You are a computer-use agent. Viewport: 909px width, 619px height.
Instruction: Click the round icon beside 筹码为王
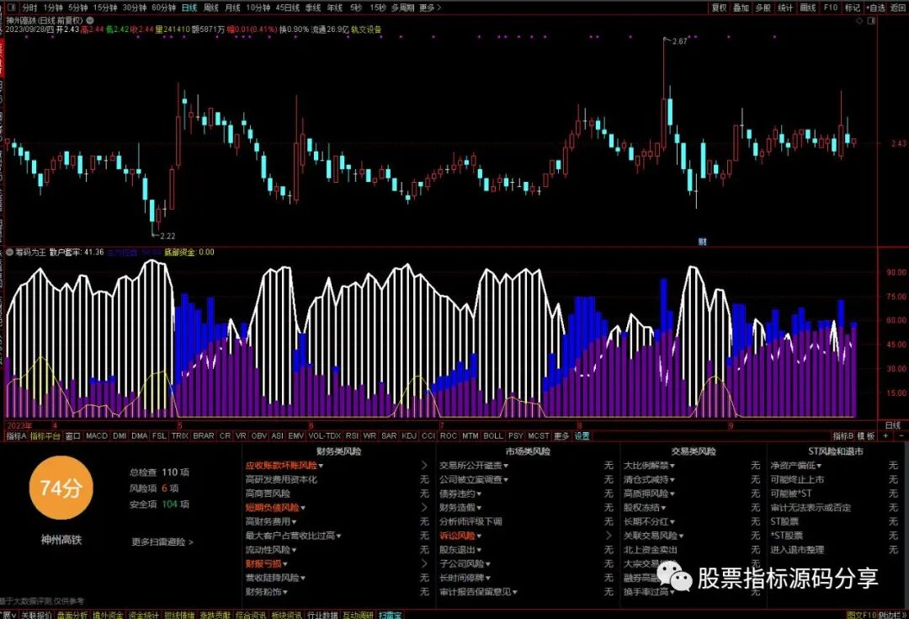[9, 253]
